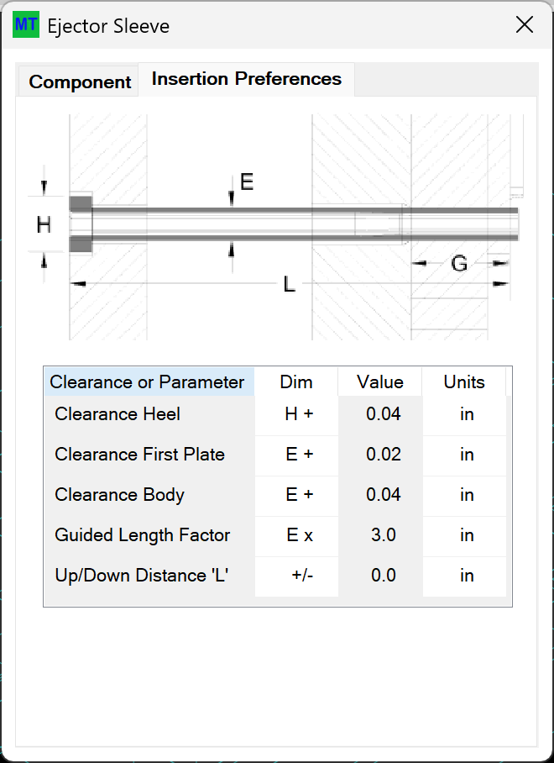The height and width of the screenshot is (763, 554).
Task: Click the Dim column header
Action: click(x=296, y=382)
